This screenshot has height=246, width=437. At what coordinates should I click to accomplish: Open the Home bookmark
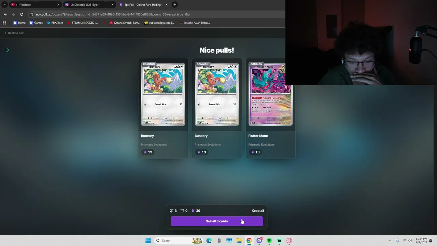coord(19,23)
